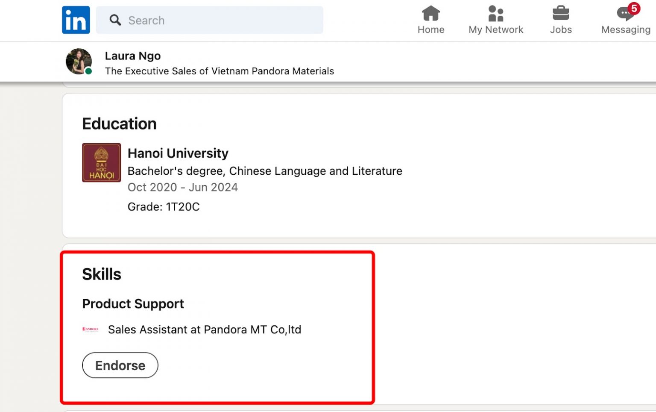The image size is (656, 412).
Task: Click the headline The Executive Sales of Vietnam Pandora Materials
Action: click(x=219, y=71)
